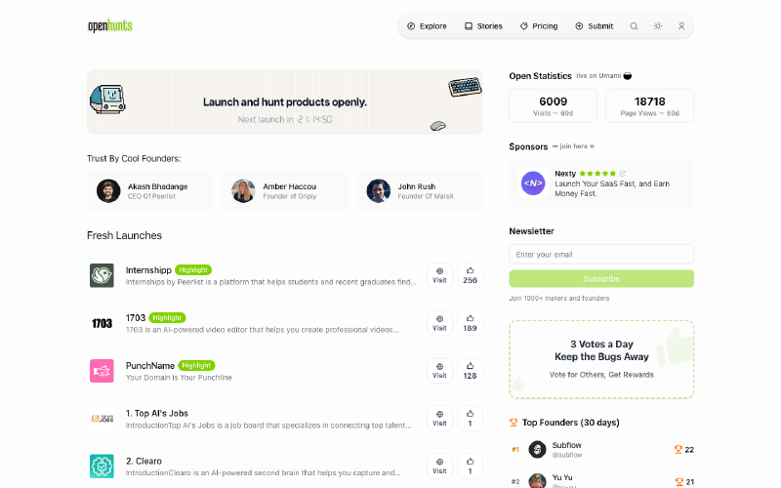781x488 pixels.
Task: Open the Pricing page
Action: tap(539, 26)
